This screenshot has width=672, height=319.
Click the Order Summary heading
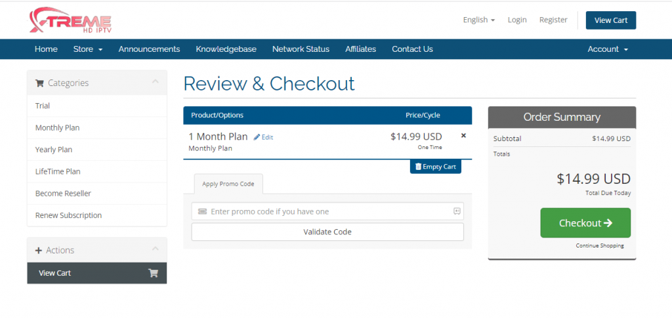(x=562, y=117)
